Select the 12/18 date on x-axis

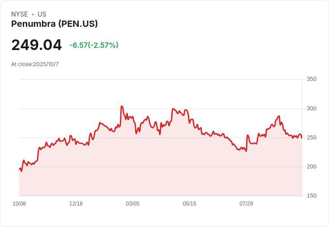(x=76, y=204)
